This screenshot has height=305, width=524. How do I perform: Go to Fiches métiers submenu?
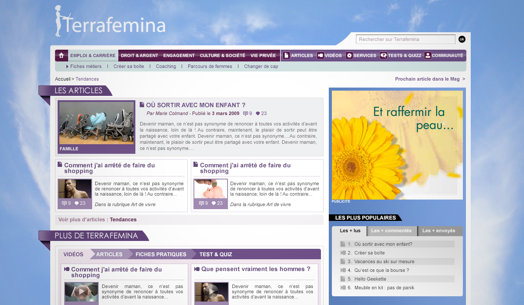click(86, 66)
